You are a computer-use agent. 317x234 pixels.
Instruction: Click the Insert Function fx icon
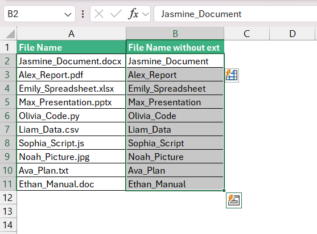point(133,14)
